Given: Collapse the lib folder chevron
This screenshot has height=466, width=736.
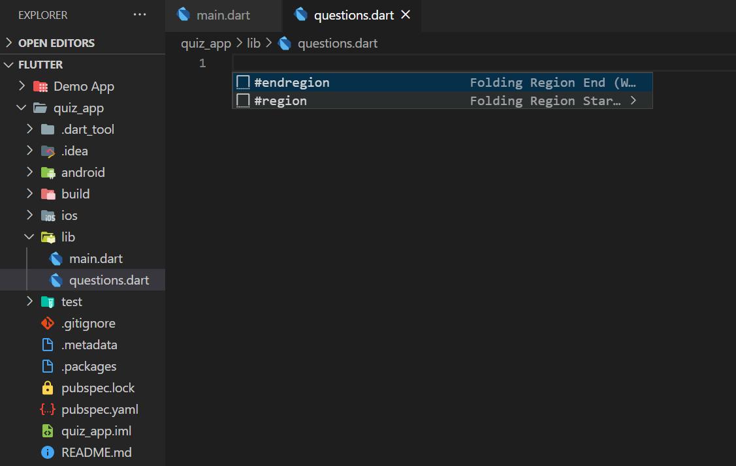Looking at the screenshot, I should pos(29,238).
